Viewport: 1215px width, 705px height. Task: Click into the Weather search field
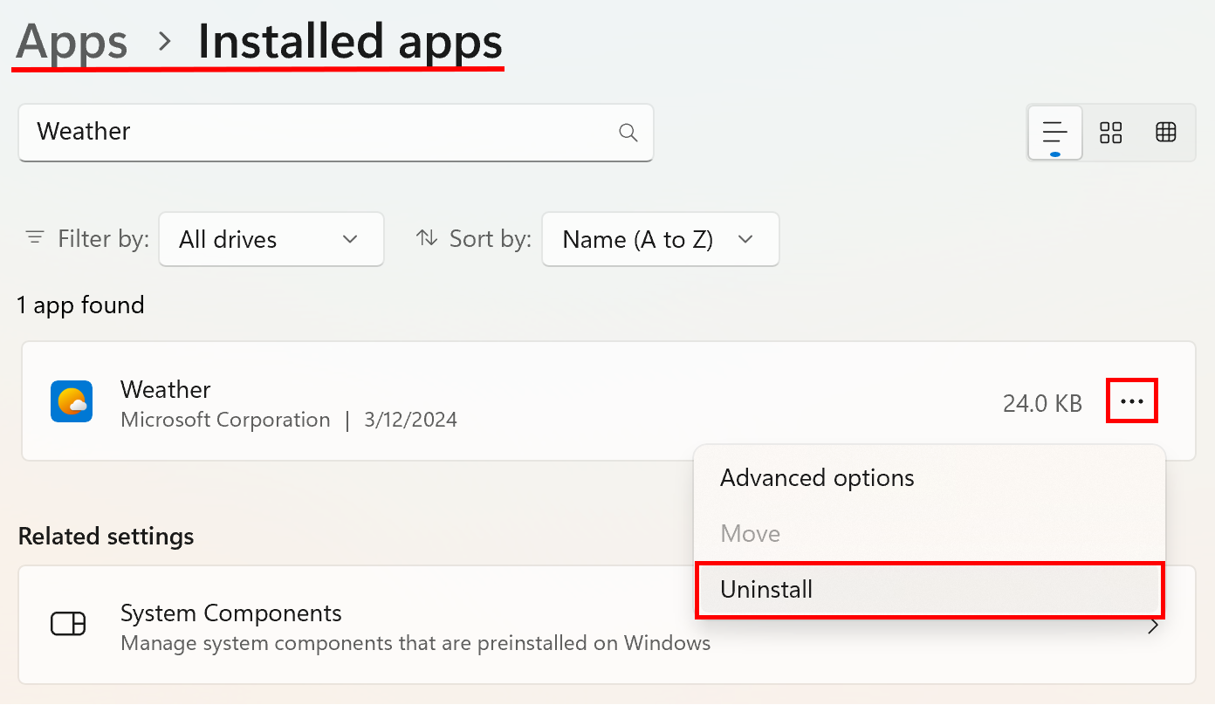(x=314, y=132)
